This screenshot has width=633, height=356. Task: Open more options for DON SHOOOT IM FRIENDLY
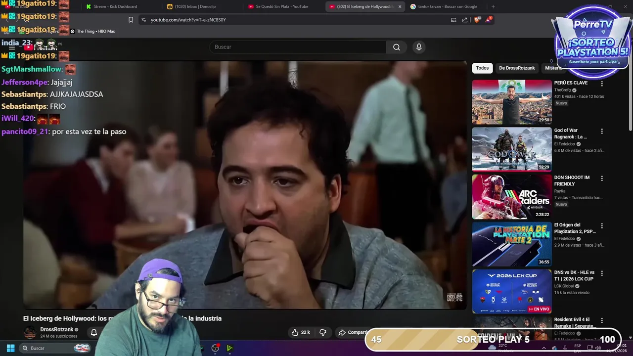[602, 178]
